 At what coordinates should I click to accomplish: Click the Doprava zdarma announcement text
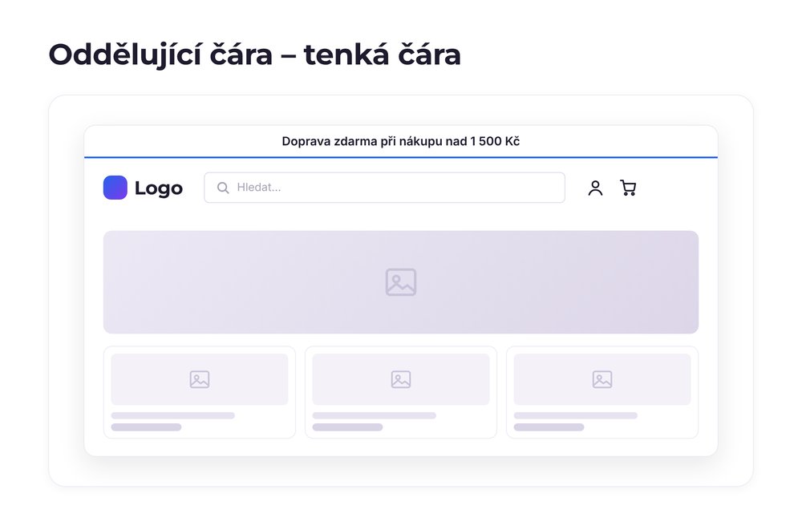401,141
